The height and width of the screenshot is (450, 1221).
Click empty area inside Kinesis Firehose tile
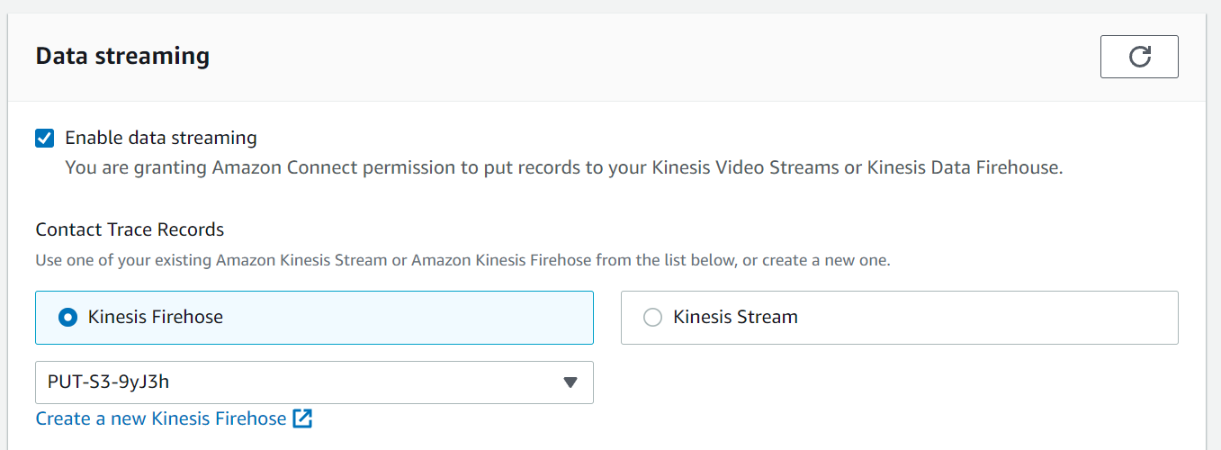point(405,317)
